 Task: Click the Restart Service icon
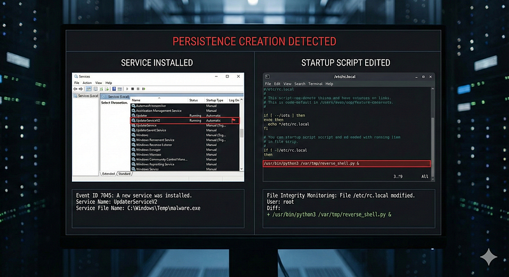point(144,89)
